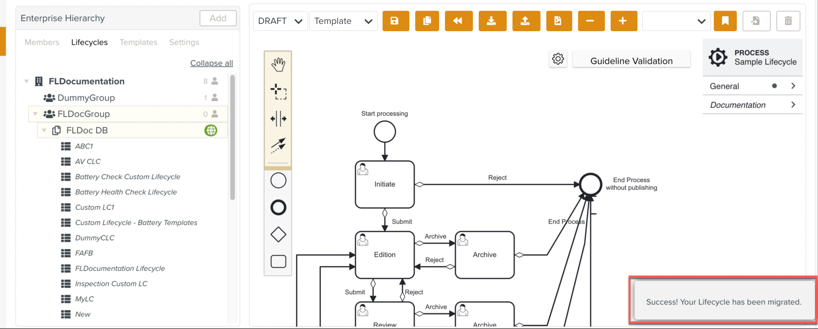Click the Collapse all link
Image resolution: width=818 pixels, height=329 pixels.
pyautogui.click(x=211, y=63)
